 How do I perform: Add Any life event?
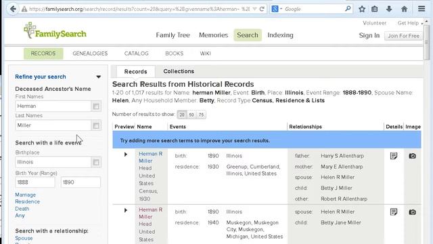tap(20, 216)
